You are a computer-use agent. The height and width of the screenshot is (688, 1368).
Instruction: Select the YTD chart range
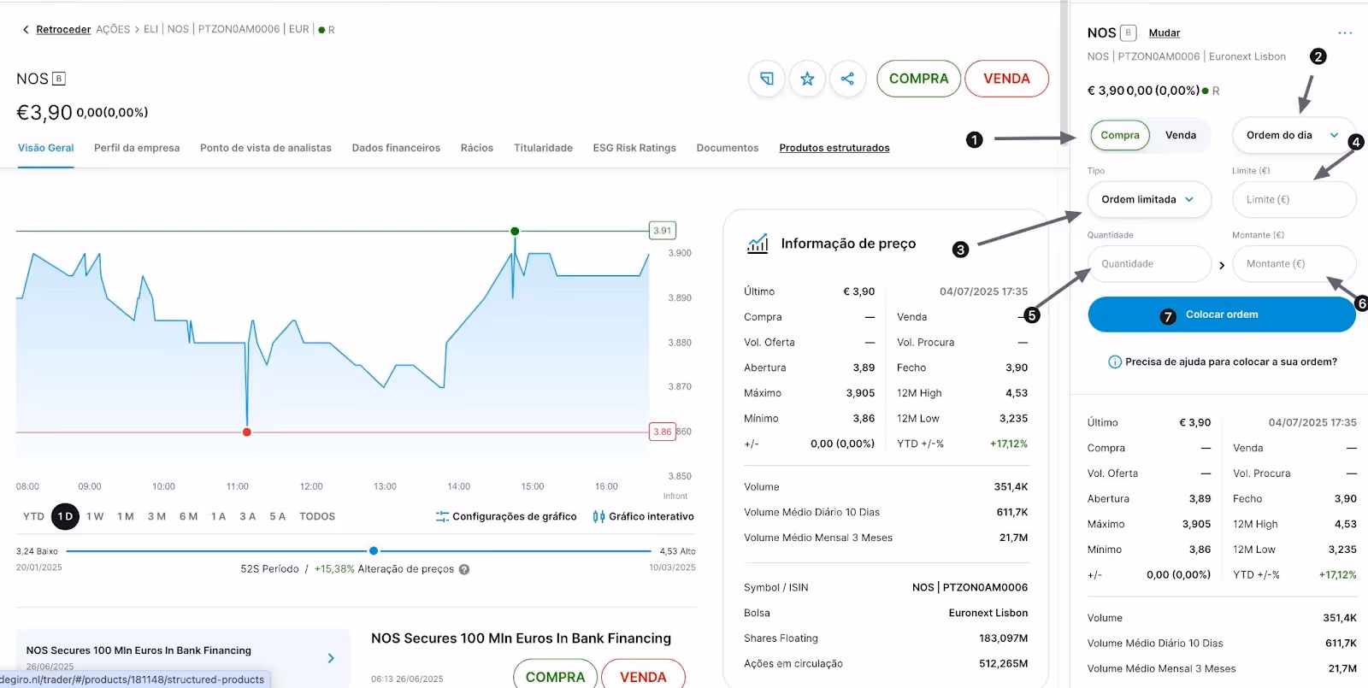click(x=33, y=516)
